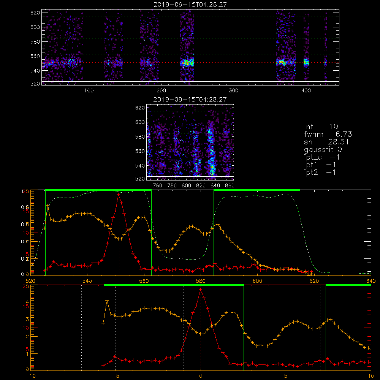Click the long green top bar in bottom plot

point(174,285)
